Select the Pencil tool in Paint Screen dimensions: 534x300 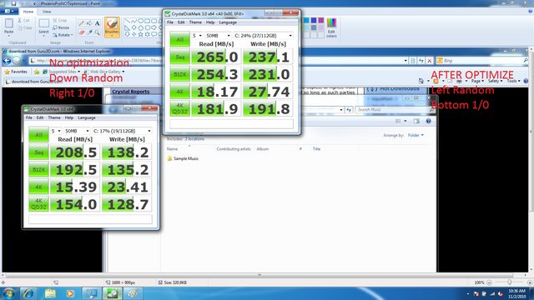[x=81, y=23]
